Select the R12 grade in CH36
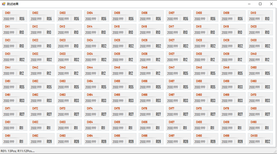This screenshot has height=154, width=277. (x=158, y=60)
